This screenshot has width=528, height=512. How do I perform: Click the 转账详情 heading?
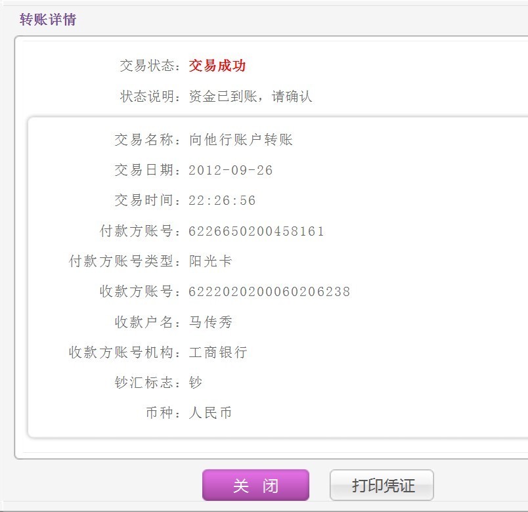[x=48, y=20]
